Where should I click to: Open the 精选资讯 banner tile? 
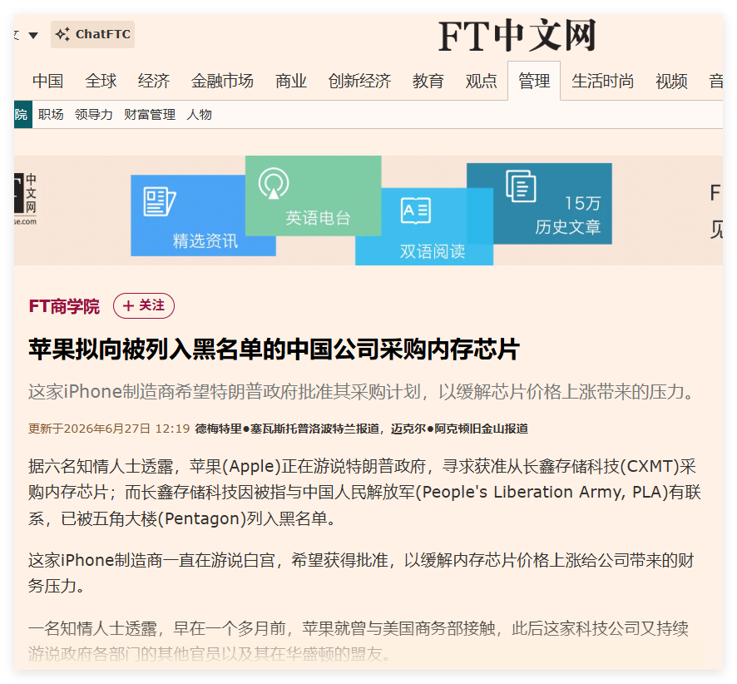tap(188, 216)
